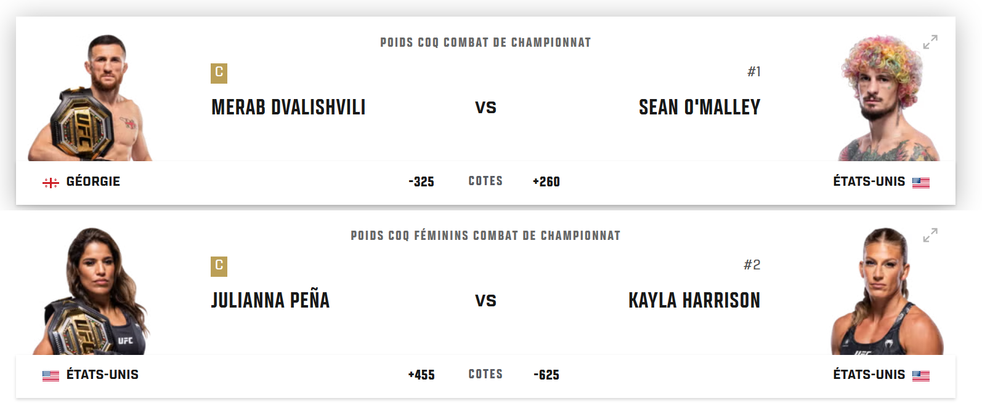Click Sean O'Malley's fighter photo
982x414 pixels.
coord(889,98)
